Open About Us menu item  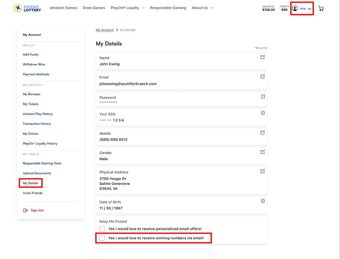pos(200,8)
